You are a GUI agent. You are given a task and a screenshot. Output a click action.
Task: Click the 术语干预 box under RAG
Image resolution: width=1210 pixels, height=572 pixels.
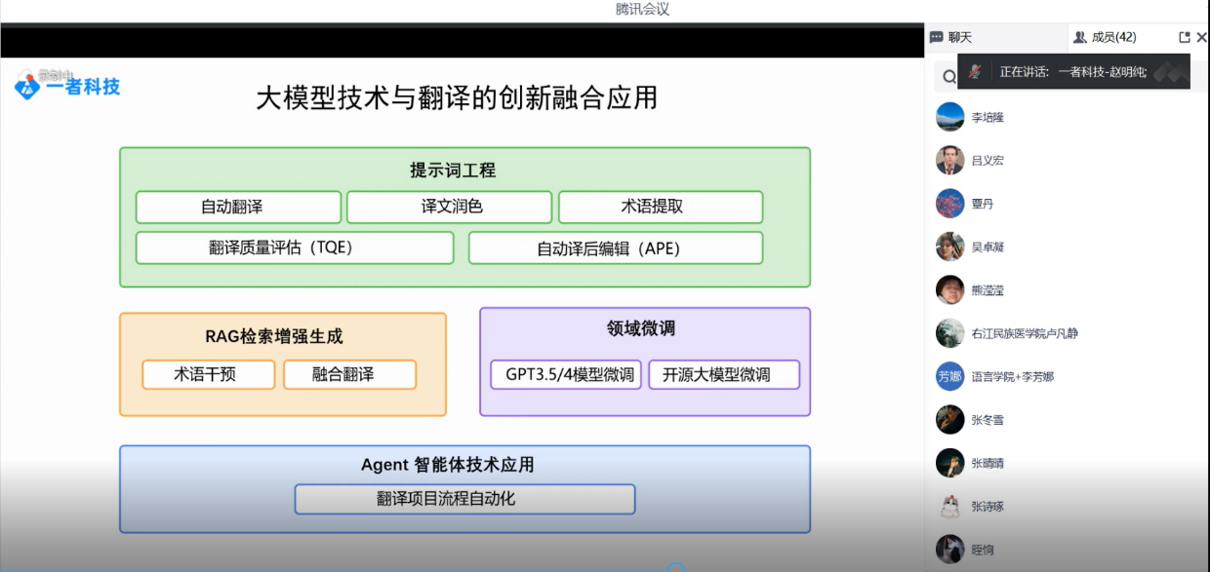point(208,374)
